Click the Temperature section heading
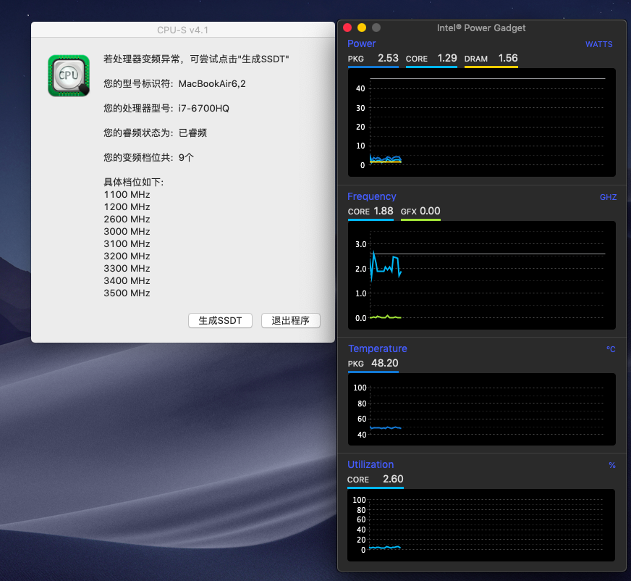Image resolution: width=631 pixels, height=581 pixels. pyautogui.click(x=378, y=348)
